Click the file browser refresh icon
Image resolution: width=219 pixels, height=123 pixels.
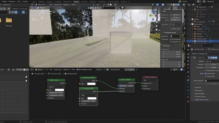[x=4, y=9]
